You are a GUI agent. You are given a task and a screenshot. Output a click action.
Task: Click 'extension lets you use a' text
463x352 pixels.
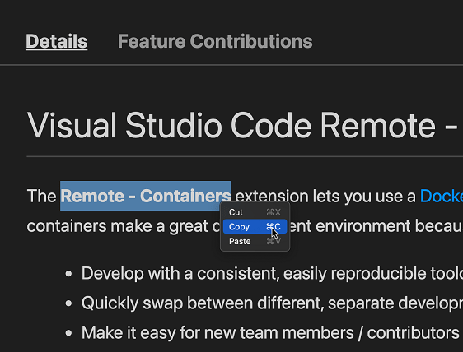click(x=325, y=196)
